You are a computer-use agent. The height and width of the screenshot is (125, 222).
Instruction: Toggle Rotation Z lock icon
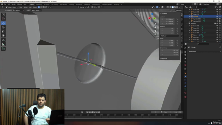click(x=177, y=33)
